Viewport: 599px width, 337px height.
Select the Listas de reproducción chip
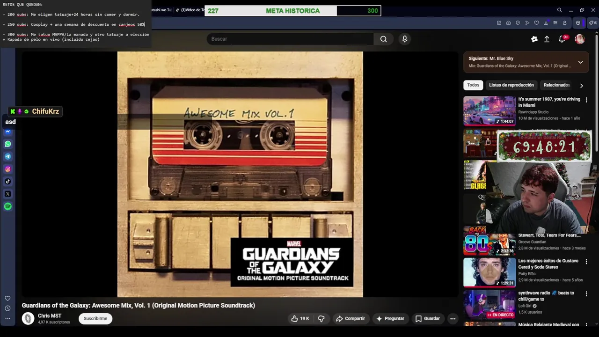tap(511, 85)
